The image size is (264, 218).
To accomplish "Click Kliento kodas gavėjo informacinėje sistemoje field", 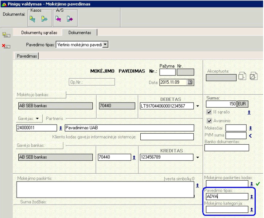I will tap(167, 137).
